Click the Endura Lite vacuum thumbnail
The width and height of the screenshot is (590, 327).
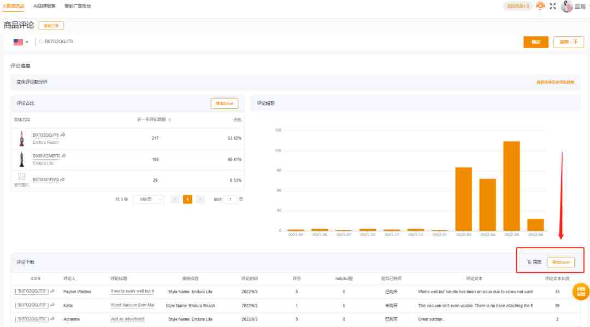pyautogui.click(x=22, y=159)
